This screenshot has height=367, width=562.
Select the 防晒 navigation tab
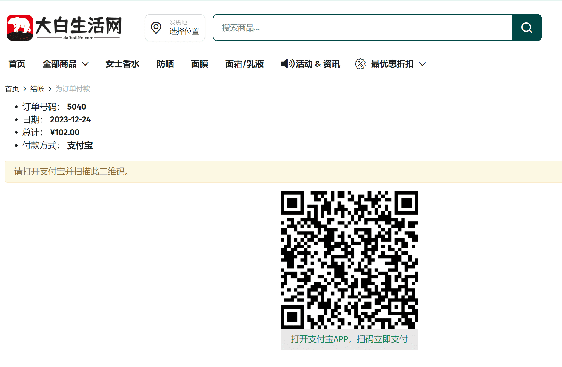point(165,64)
